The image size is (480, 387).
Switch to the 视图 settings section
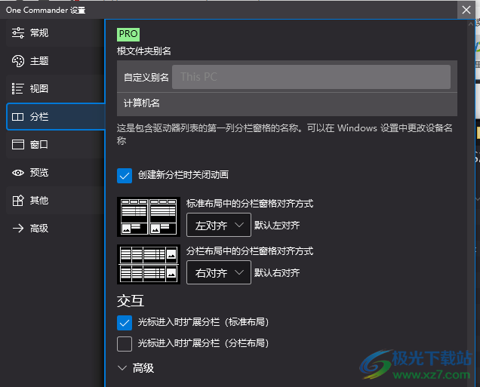[x=55, y=89]
